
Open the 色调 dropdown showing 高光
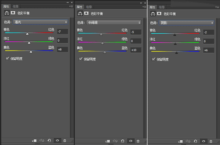click(40, 22)
